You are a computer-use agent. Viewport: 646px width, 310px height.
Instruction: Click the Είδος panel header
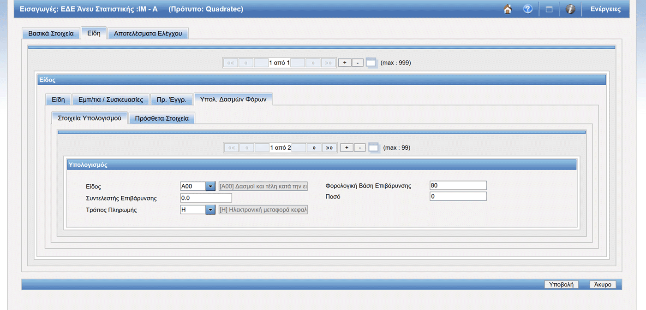[322, 80]
